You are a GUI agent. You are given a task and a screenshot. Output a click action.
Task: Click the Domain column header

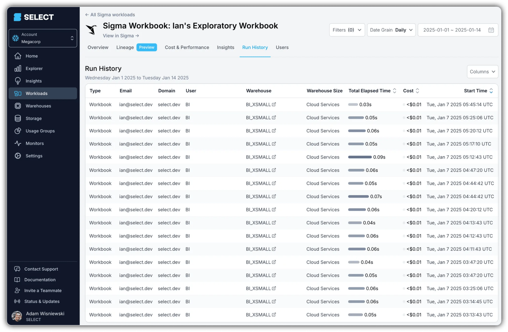click(167, 91)
